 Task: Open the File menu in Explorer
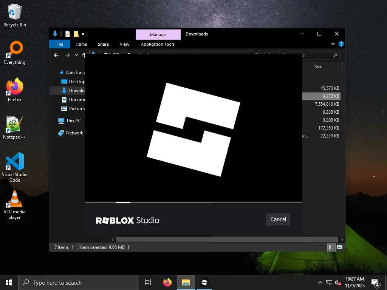pyautogui.click(x=60, y=44)
